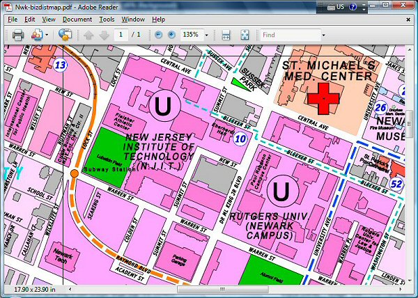Click map marker number 52
The height and width of the screenshot is (298, 418).
coord(396,184)
